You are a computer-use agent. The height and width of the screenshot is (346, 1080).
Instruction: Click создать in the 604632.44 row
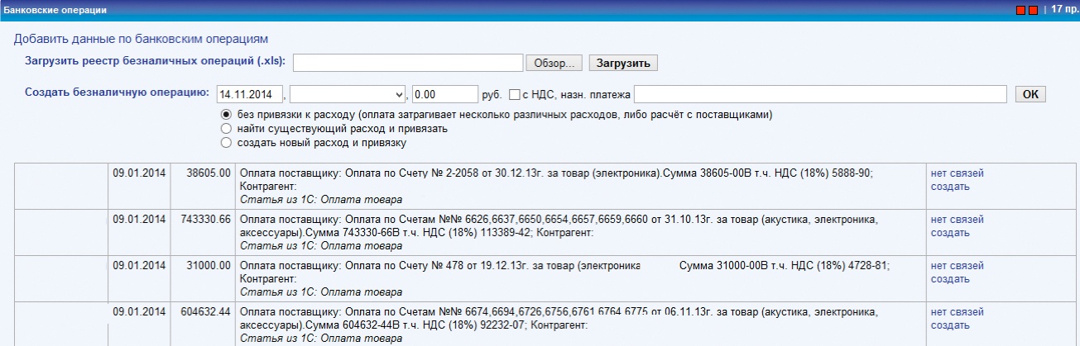pos(950,325)
